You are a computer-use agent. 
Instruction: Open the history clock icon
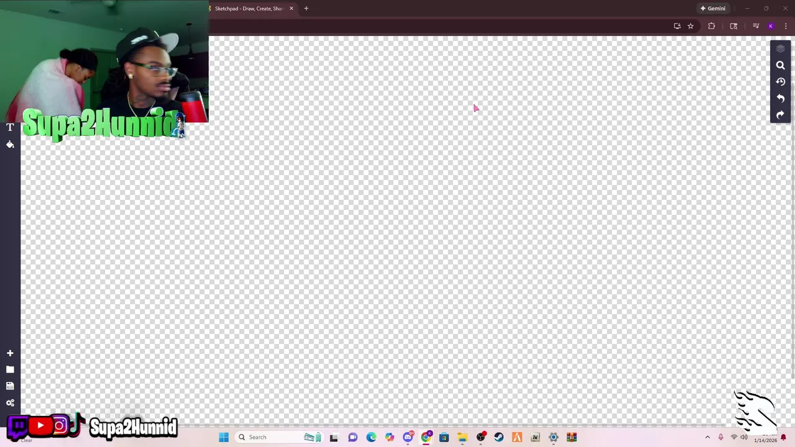tap(781, 82)
